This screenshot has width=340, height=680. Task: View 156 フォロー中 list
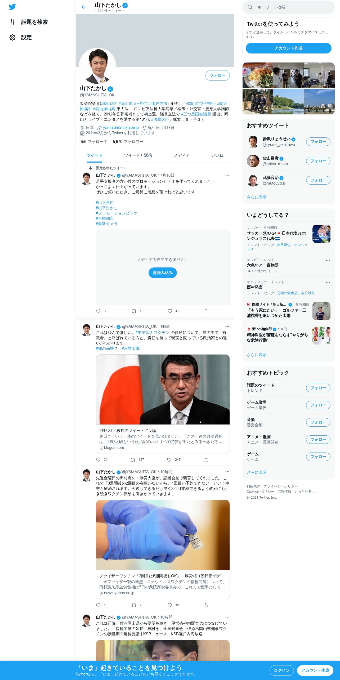(93, 142)
